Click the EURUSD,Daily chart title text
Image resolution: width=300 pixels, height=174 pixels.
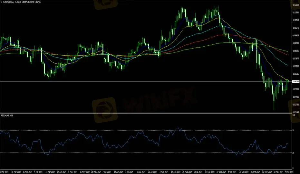(8, 2)
